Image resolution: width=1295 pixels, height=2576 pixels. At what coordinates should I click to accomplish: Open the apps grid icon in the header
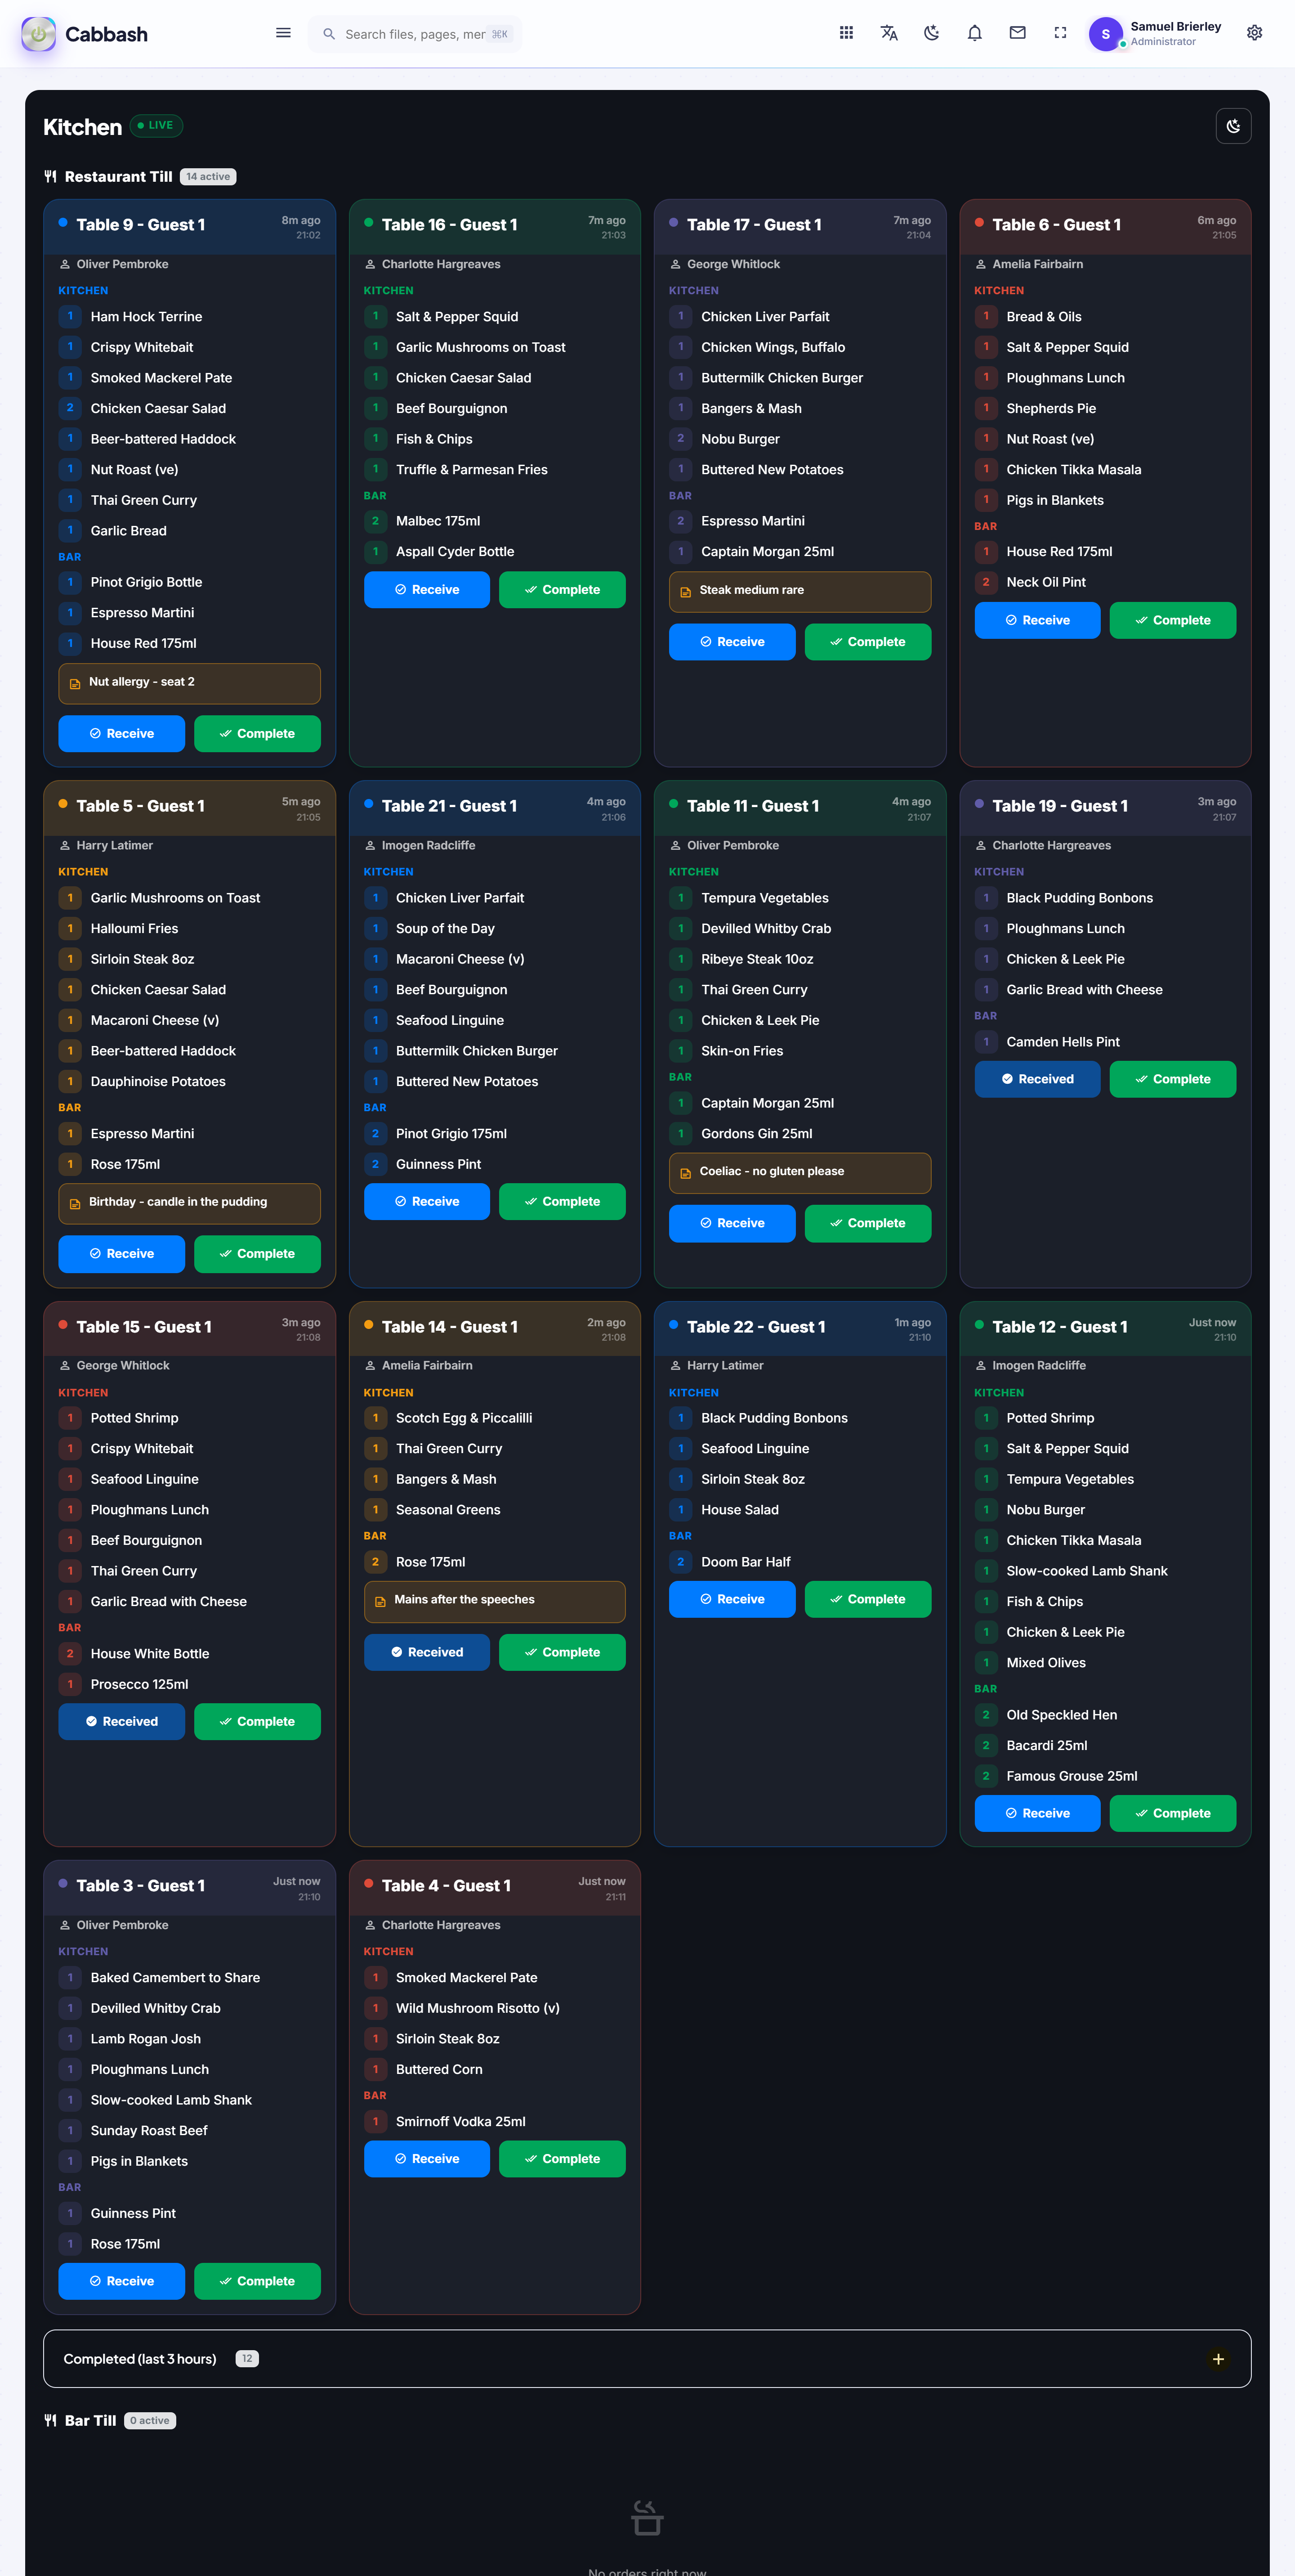pyautogui.click(x=846, y=33)
